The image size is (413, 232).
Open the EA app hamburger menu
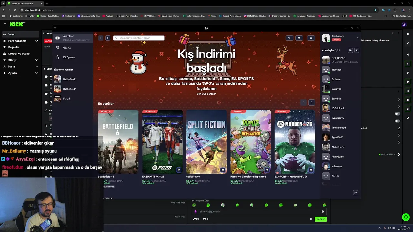pos(55,28)
